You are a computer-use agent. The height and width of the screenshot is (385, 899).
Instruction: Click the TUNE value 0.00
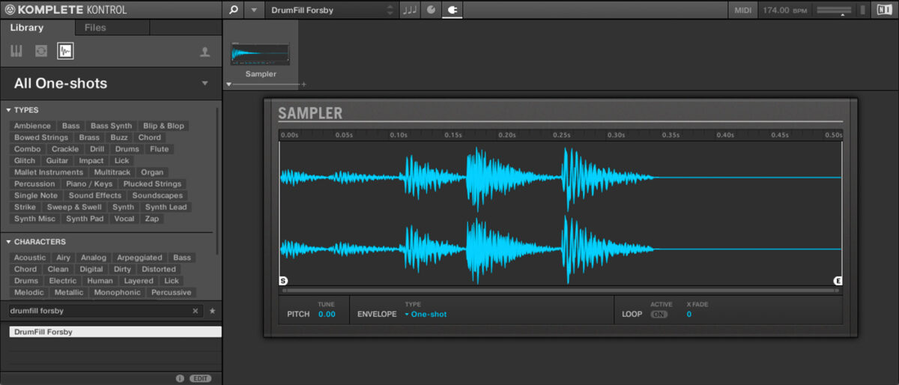(327, 314)
